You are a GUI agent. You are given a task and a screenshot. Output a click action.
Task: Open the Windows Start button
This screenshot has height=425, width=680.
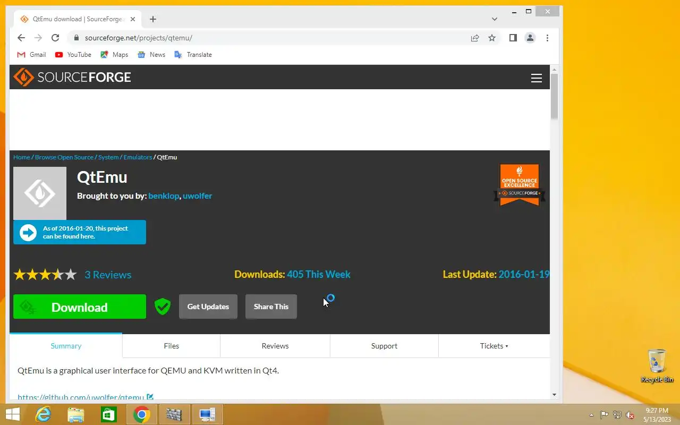[12, 414]
